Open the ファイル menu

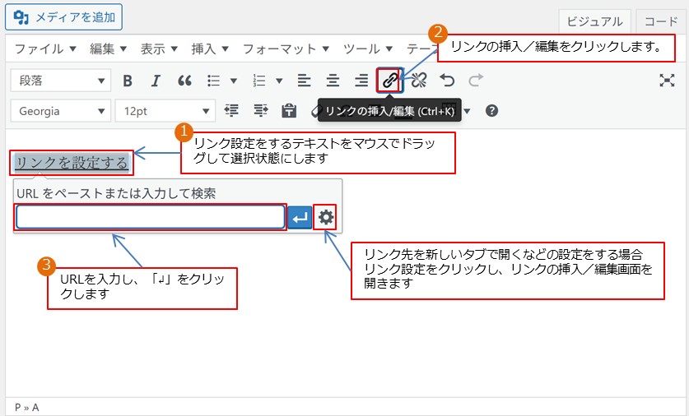click(45, 49)
